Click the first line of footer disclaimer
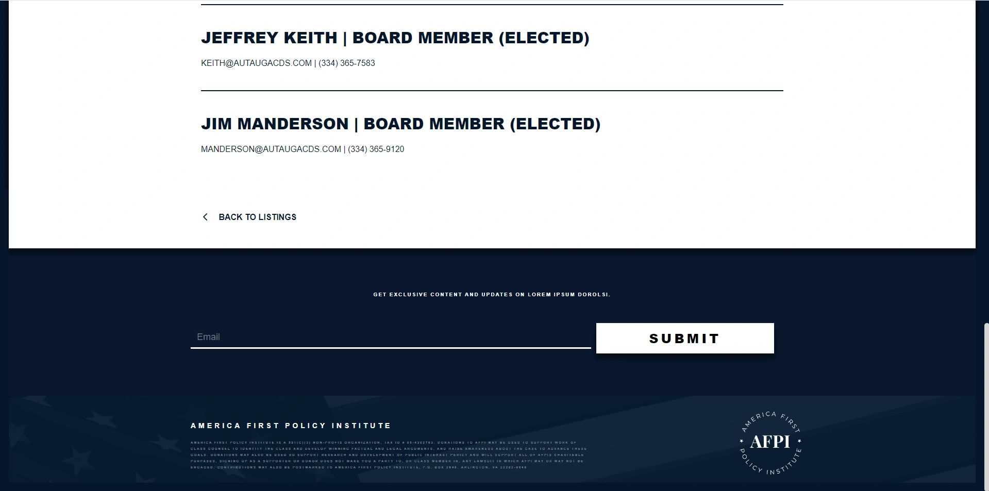989x491 pixels. pyautogui.click(x=383, y=443)
